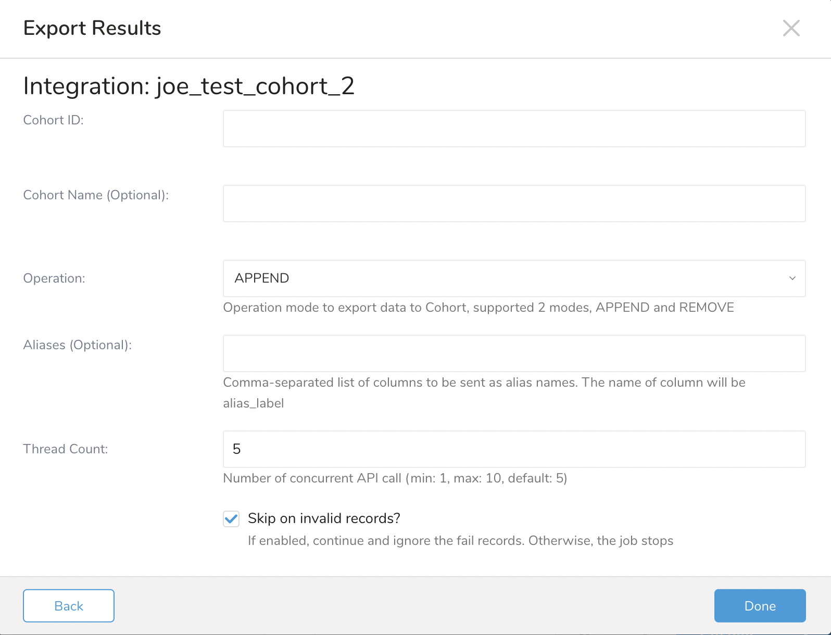This screenshot has height=635, width=831.
Task: Click the chevron arrow in the Operation selector
Action: tap(792, 278)
